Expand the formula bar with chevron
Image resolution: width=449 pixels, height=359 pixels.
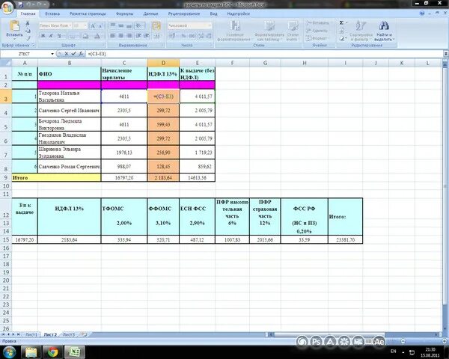point(446,54)
